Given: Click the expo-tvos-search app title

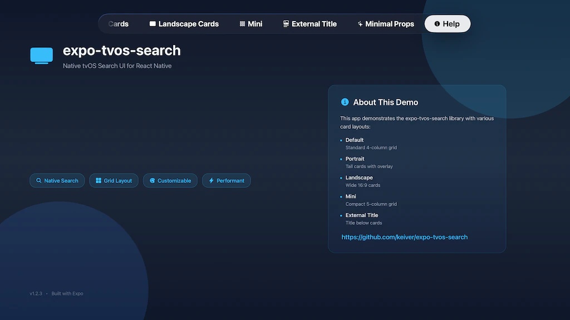Looking at the screenshot, I should pyautogui.click(x=121, y=51).
